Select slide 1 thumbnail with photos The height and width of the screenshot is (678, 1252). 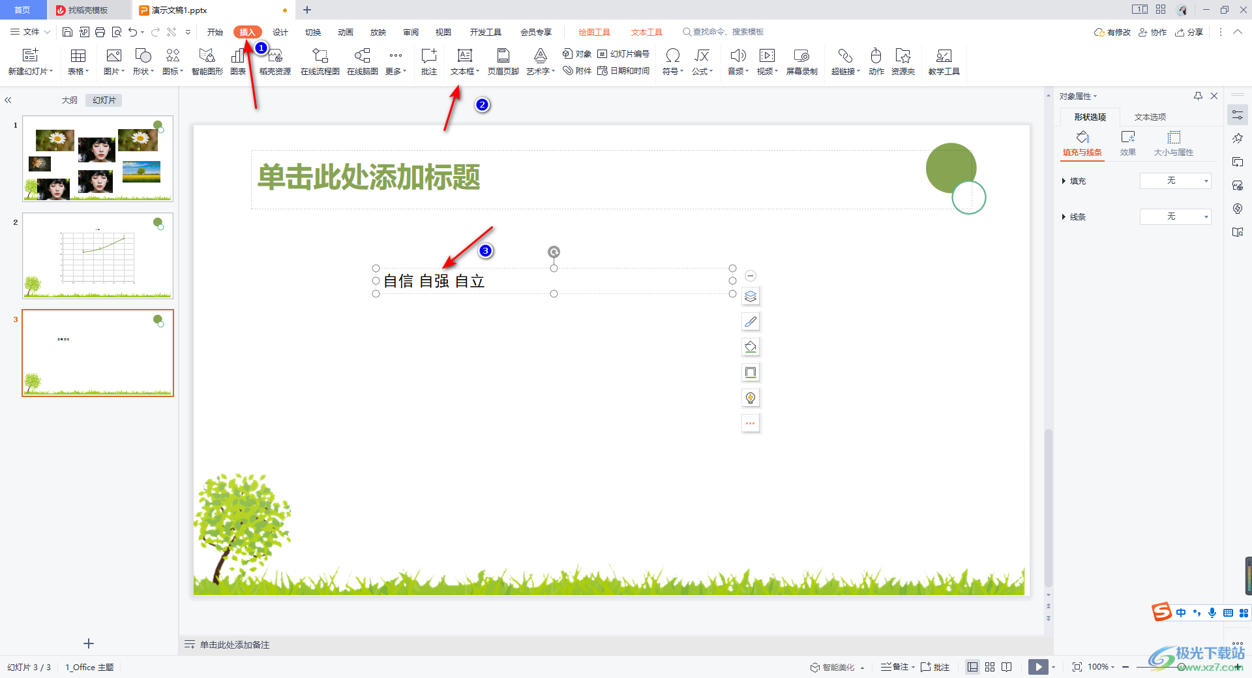pos(98,158)
